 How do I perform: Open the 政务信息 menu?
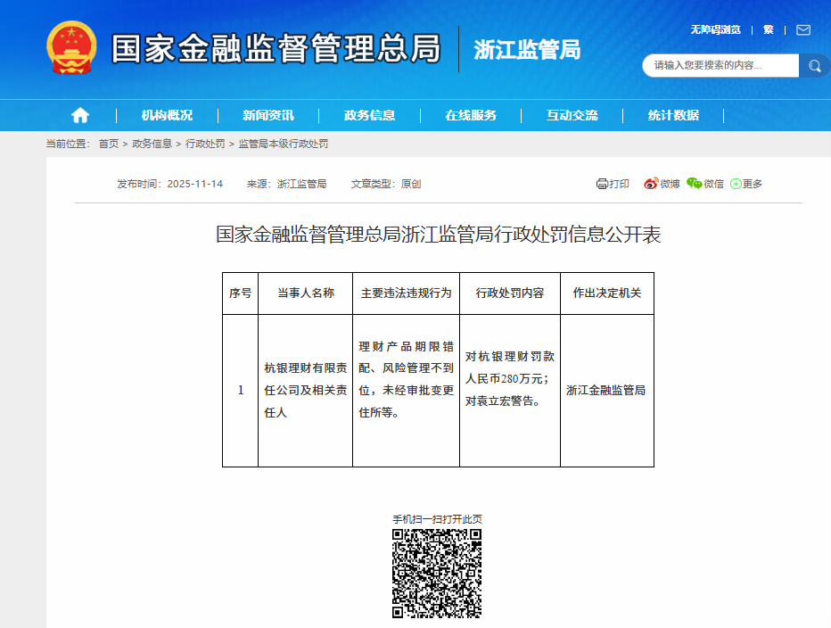coord(369,115)
